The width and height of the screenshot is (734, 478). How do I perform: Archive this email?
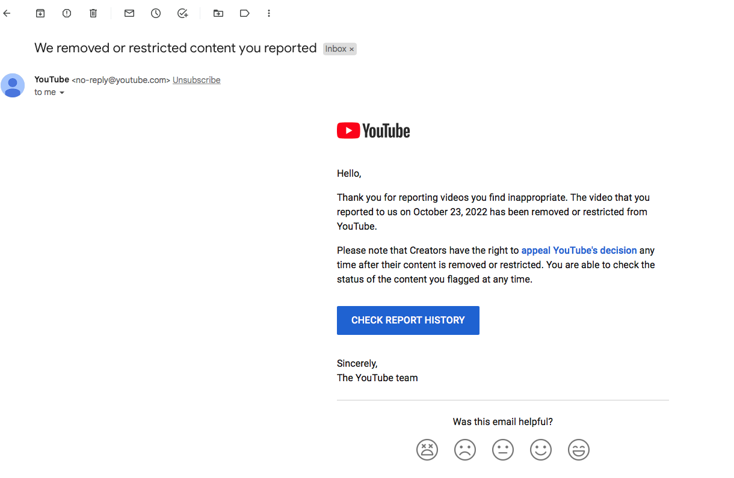point(40,13)
